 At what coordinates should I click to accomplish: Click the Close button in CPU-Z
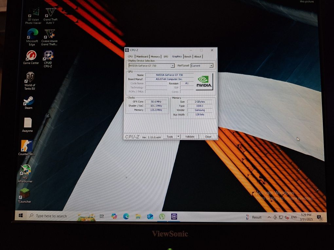coord(208,137)
